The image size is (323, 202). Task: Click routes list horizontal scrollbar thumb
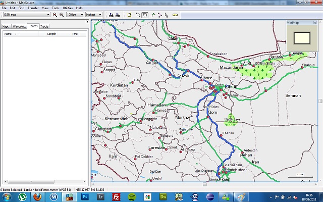31,182
